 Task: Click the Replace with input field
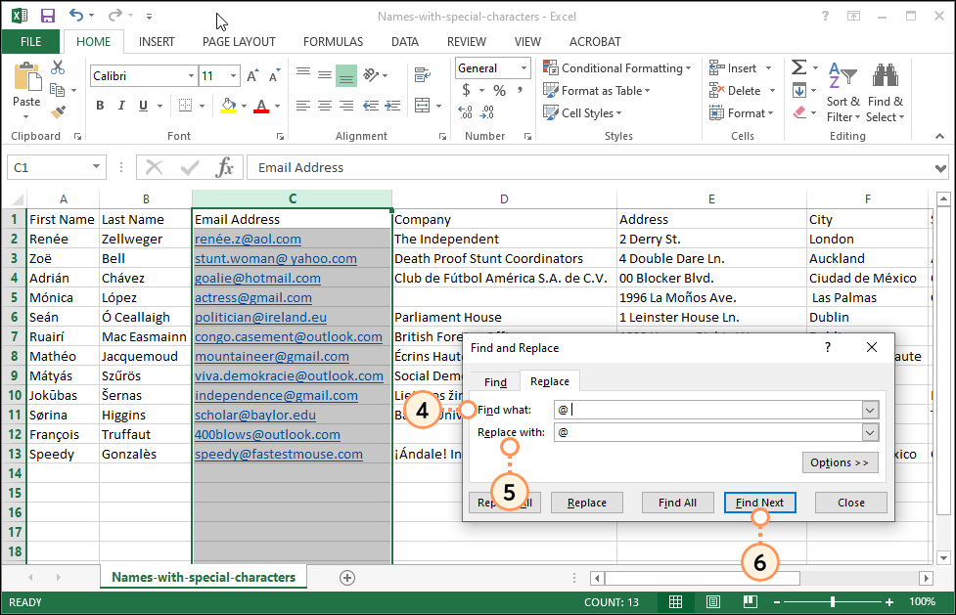click(x=707, y=433)
